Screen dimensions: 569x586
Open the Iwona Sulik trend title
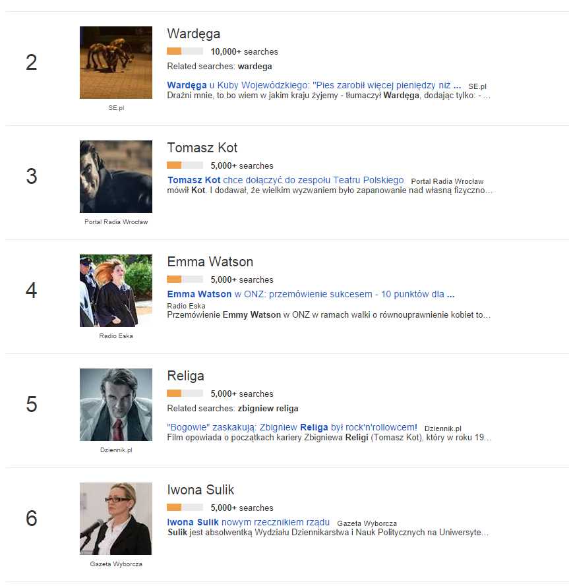pos(201,490)
